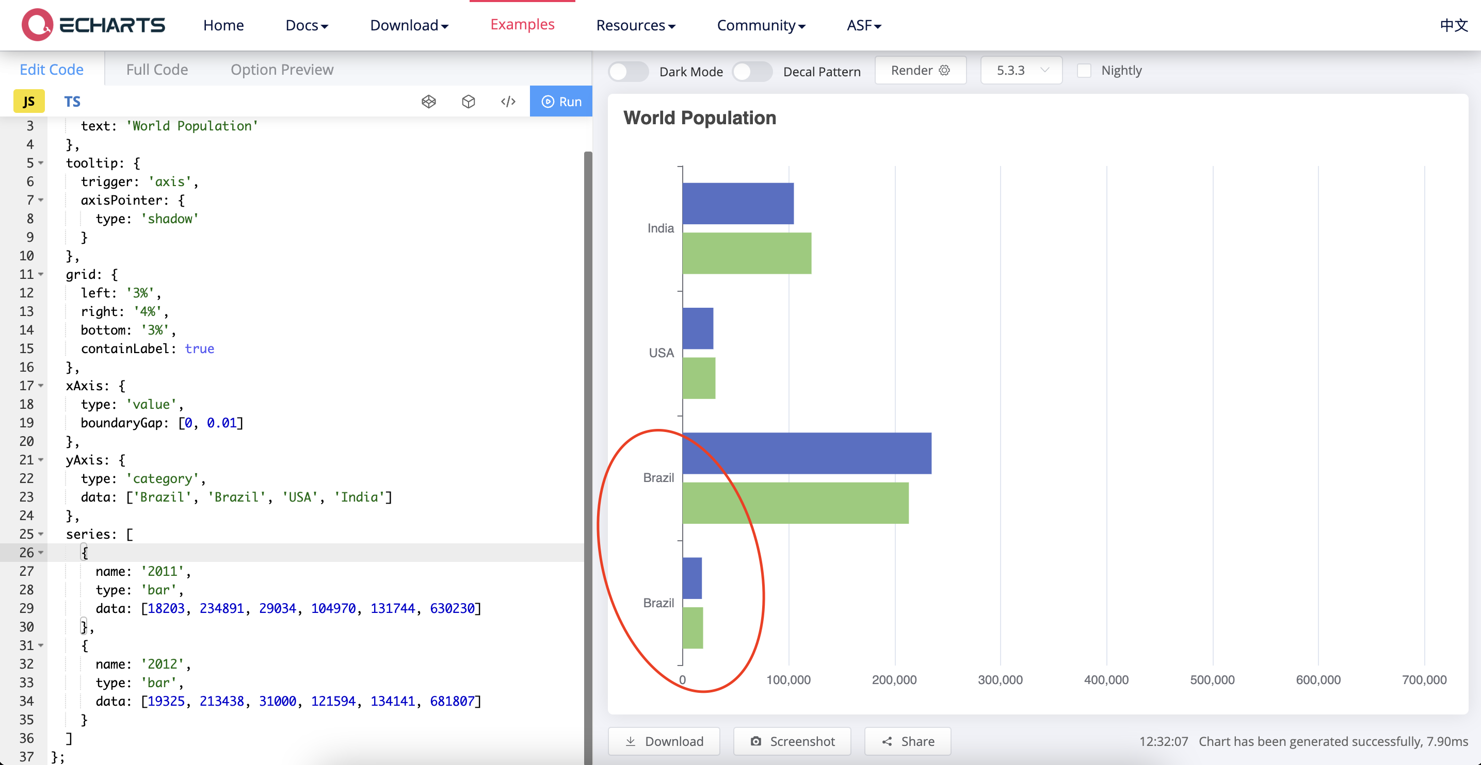
Task: Open the example in CodeSandbox
Action: (x=468, y=101)
